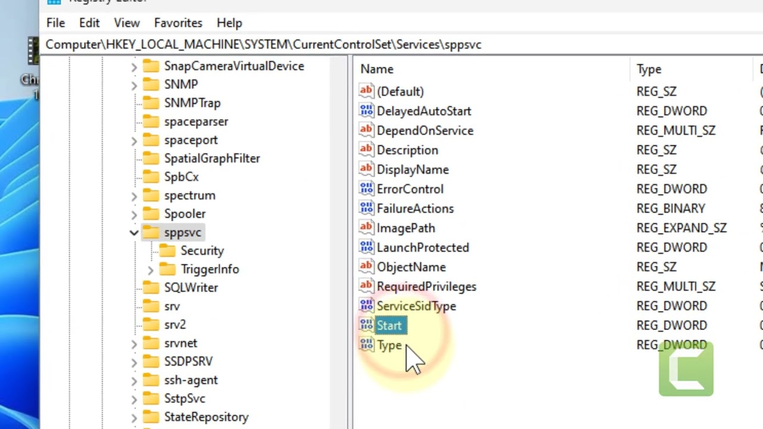The height and width of the screenshot is (429, 763).
Task: Click the DisplayName string icon
Action: [367, 169]
